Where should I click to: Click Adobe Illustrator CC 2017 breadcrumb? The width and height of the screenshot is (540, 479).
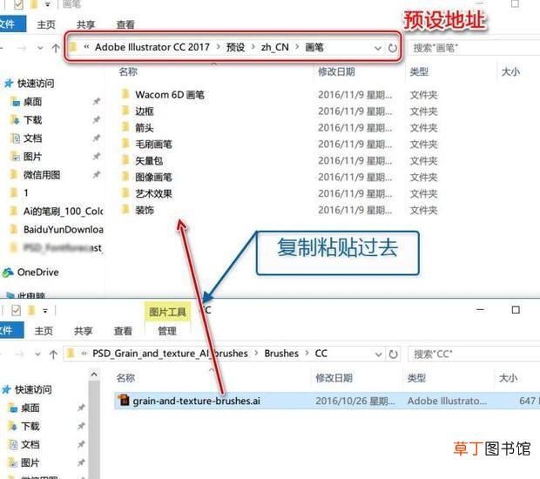[152, 47]
